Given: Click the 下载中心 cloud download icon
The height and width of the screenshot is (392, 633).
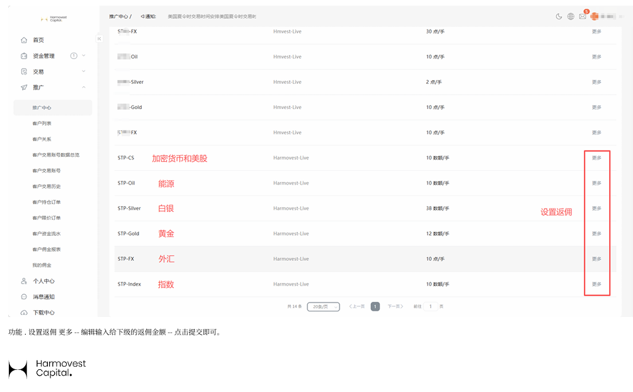Looking at the screenshot, I should 24,313.
